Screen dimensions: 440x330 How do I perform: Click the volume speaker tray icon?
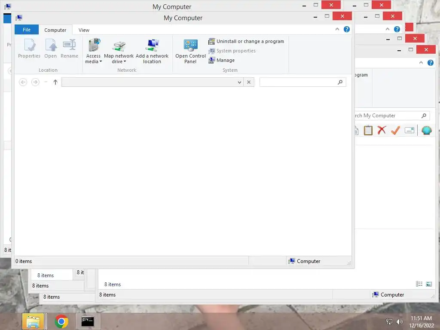(399, 321)
